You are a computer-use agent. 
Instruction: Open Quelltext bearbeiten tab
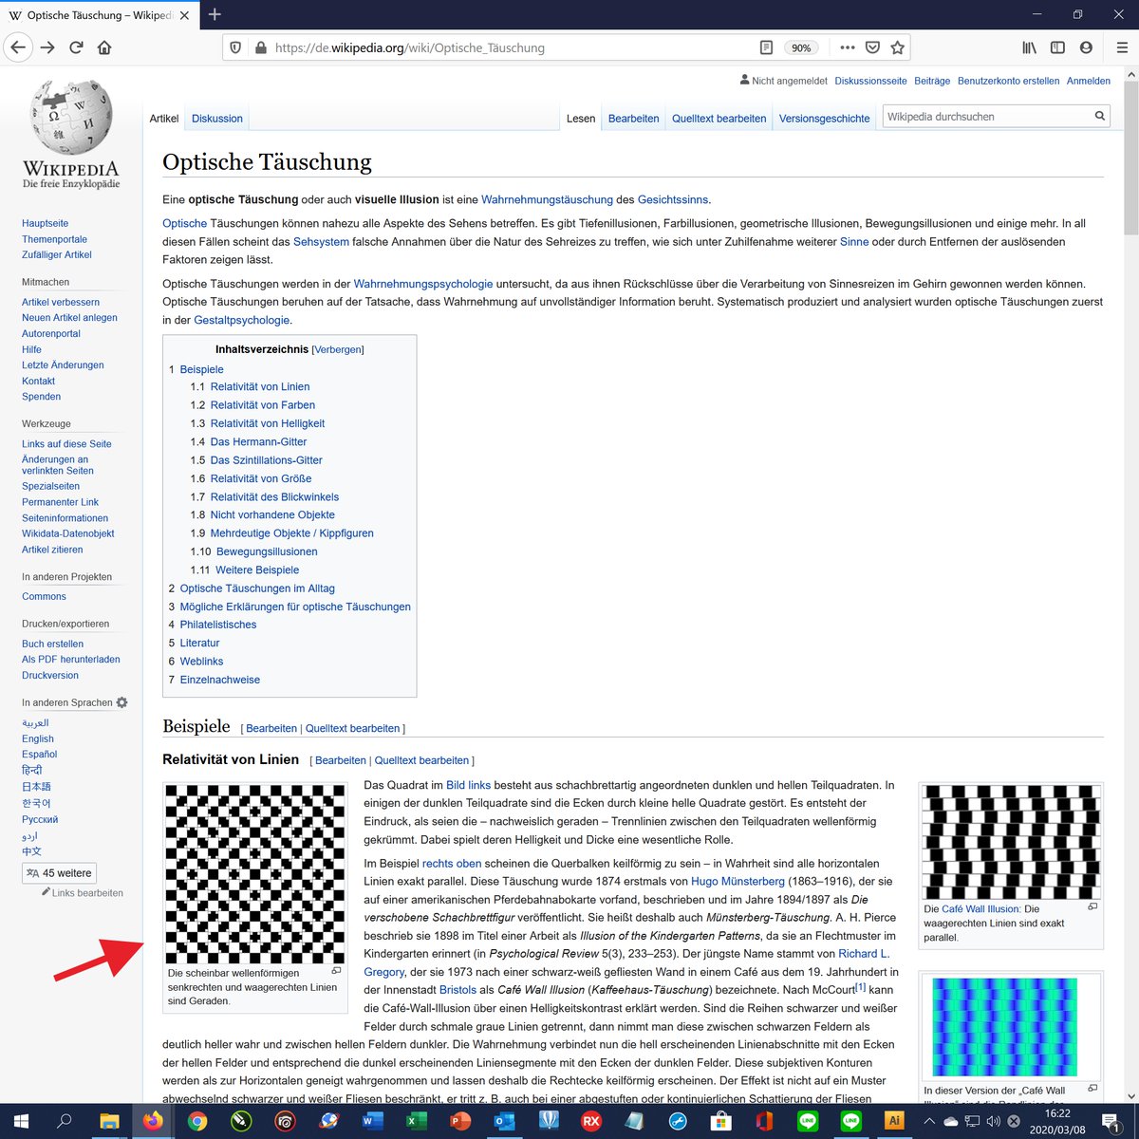pos(719,119)
